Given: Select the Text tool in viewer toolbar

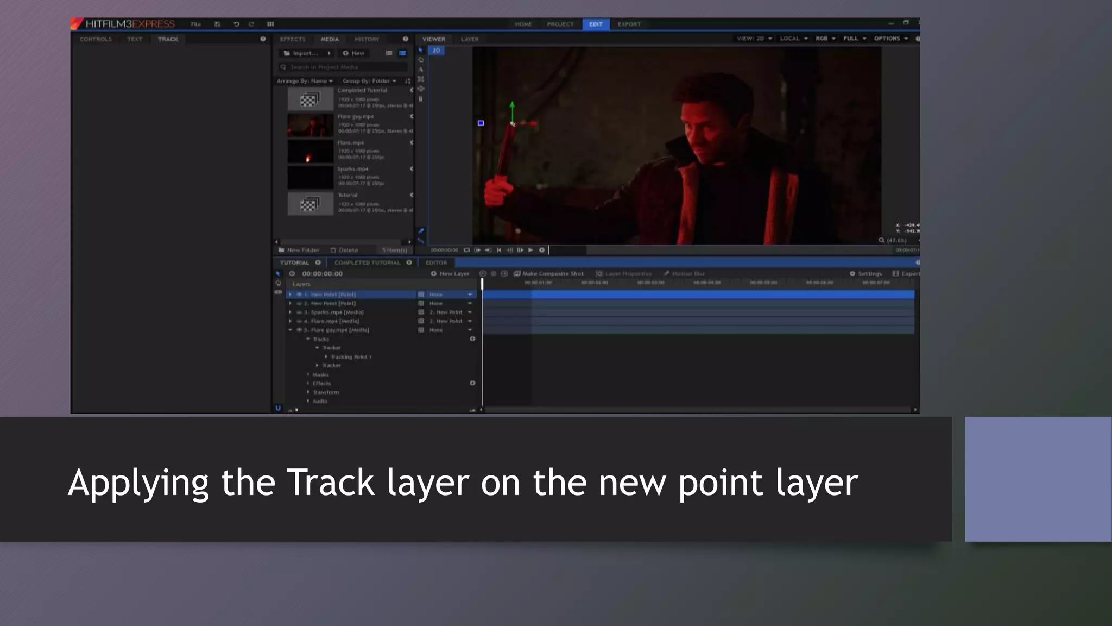Looking at the screenshot, I should pyautogui.click(x=421, y=70).
